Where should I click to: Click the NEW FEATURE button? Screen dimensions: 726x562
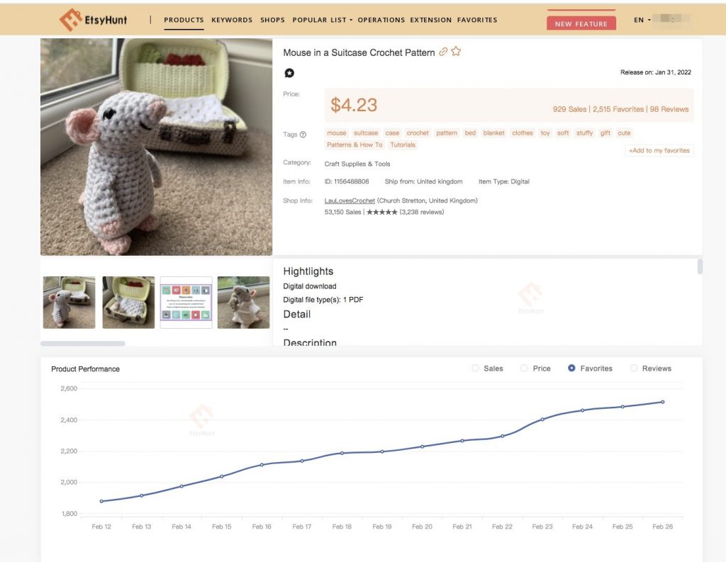pyautogui.click(x=581, y=23)
